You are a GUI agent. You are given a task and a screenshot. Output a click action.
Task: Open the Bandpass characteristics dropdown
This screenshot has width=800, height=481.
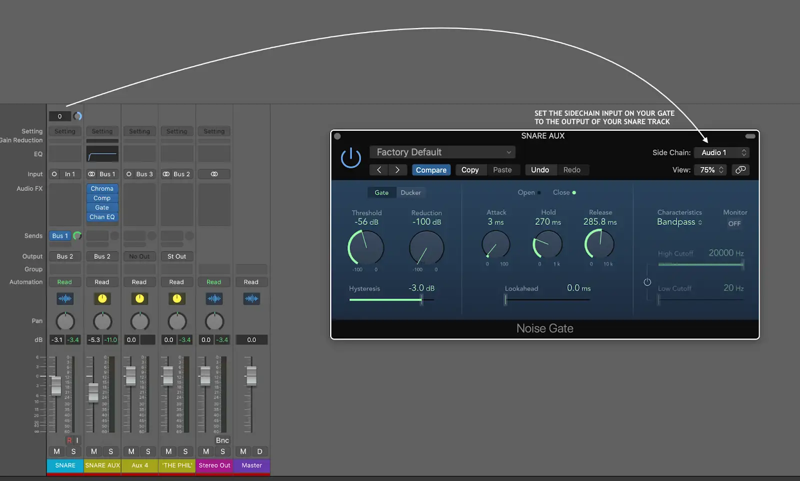679,222
